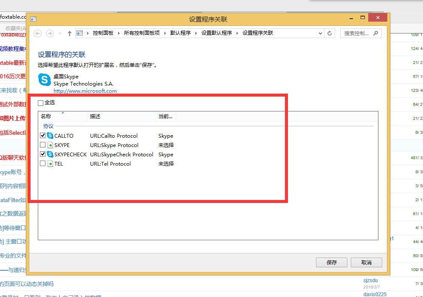Expand the address bar history dropdown
This screenshot has width=423, height=297.
320,33
